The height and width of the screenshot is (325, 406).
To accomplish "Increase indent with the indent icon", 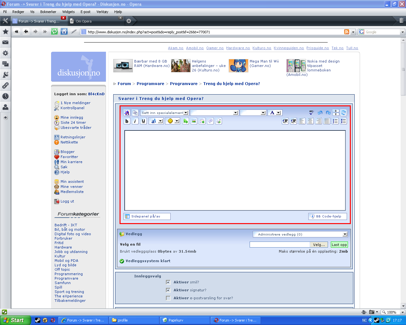I will click(x=293, y=121).
